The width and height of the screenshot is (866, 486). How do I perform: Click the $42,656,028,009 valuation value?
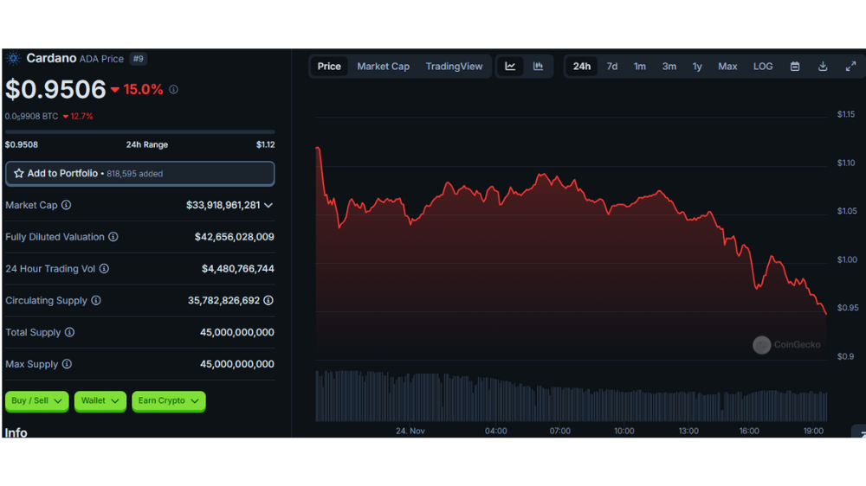coord(234,237)
